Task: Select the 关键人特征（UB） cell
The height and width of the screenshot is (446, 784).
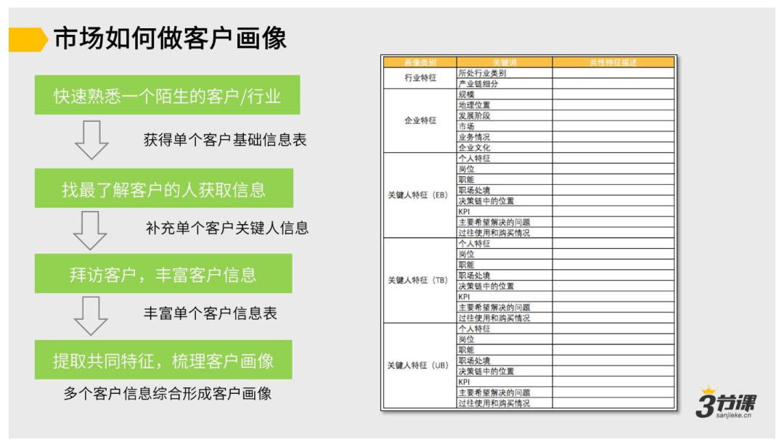Action: click(x=420, y=366)
